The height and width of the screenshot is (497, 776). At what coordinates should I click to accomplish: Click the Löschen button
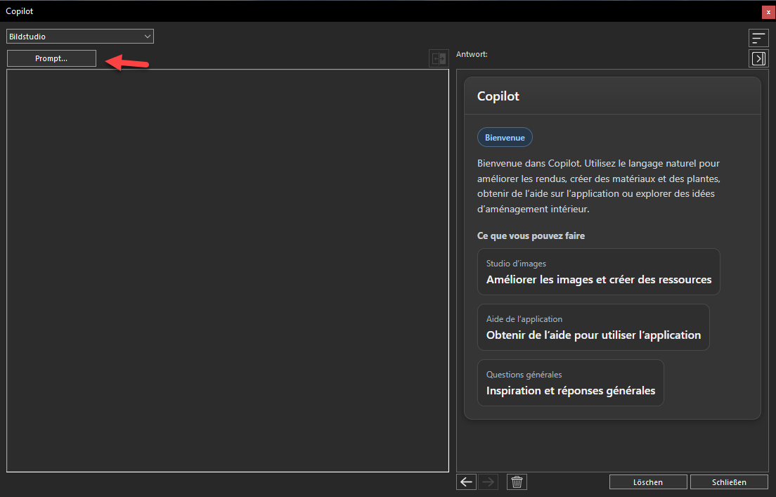click(x=648, y=482)
